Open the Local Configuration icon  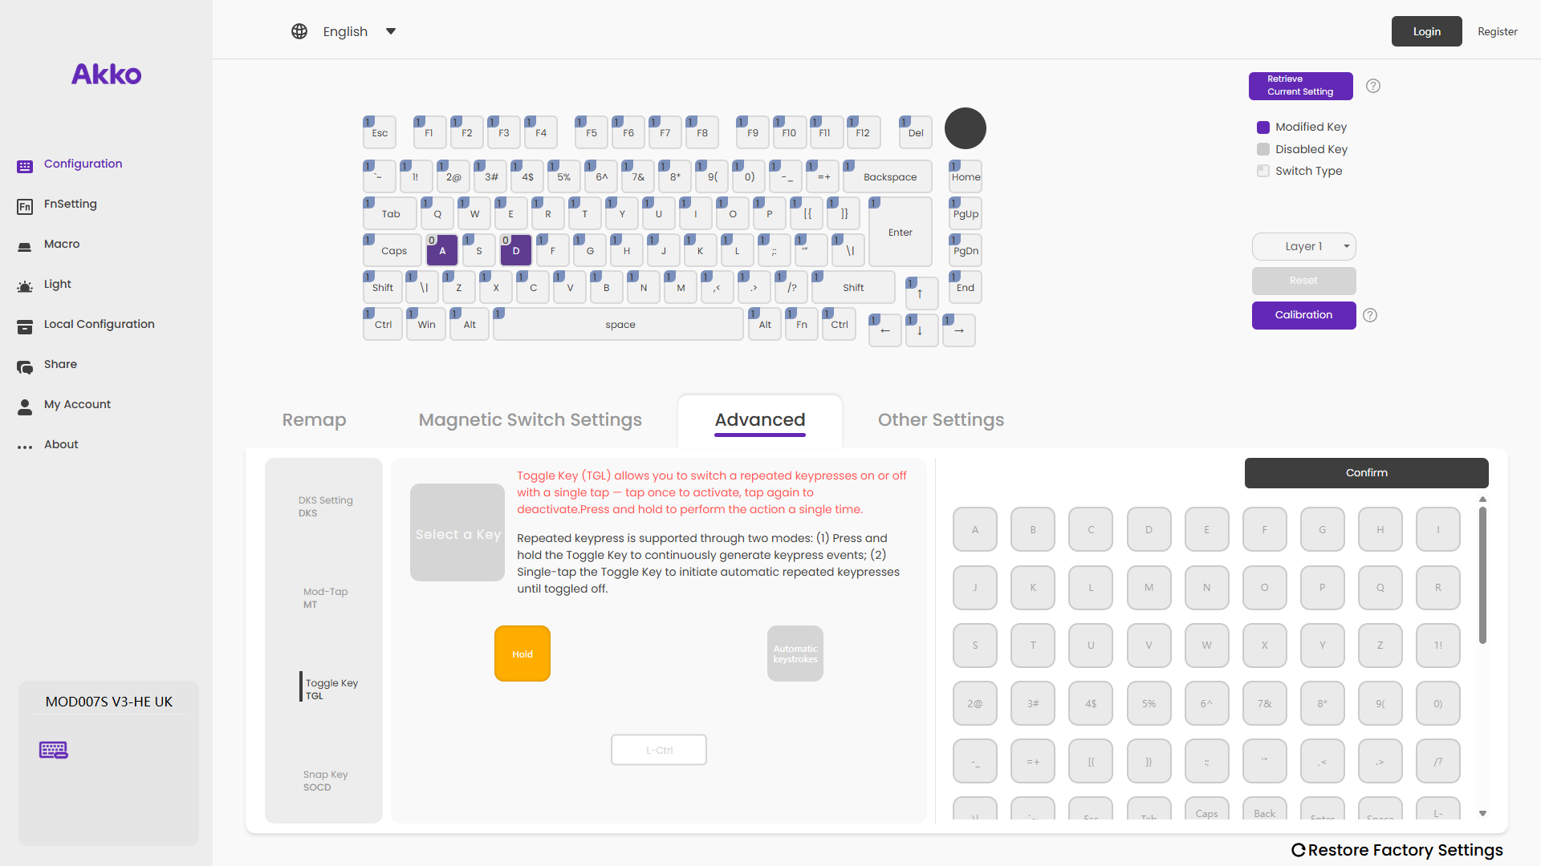25,326
